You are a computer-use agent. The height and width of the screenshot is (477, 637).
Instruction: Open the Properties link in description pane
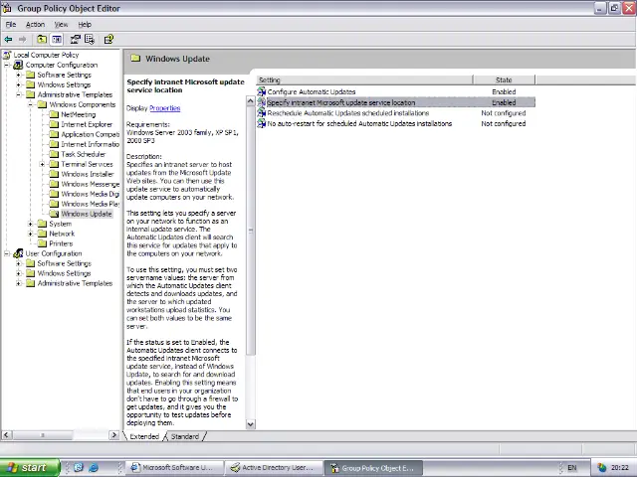[165, 108]
